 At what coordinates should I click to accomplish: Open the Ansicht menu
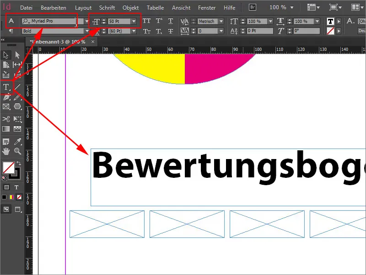[181, 8]
